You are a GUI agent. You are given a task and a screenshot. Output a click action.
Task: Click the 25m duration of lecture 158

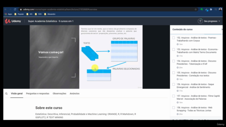coord(181,114)
